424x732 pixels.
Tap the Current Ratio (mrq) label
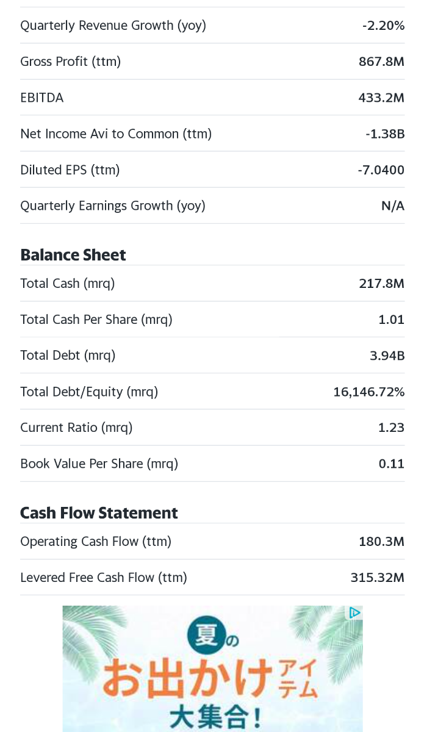[76, 428]
